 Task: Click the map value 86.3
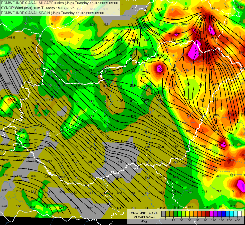pyautogui.click(x=231, y=129)
